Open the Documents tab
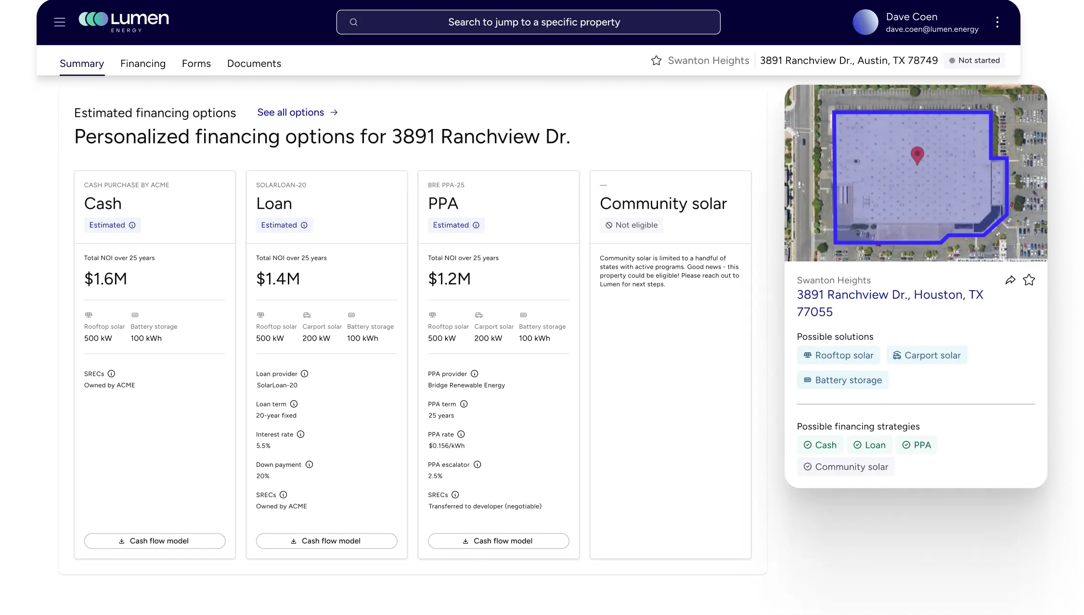Screen dimensions: 1084x615 [x=254, y=64]
